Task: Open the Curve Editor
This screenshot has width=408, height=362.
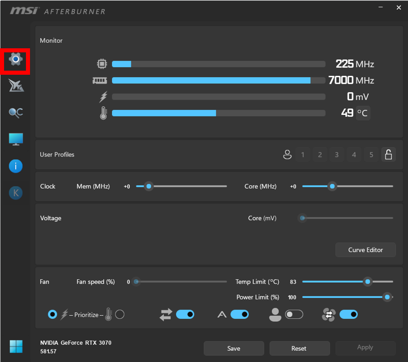Action: tap(365, 250)
